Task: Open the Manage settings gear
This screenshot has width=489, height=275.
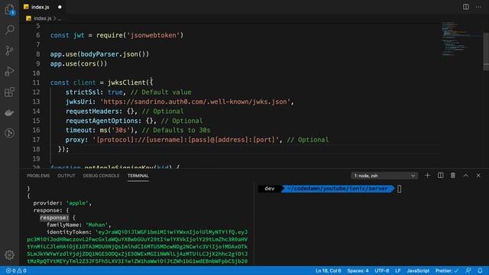Action: point(9,255)
